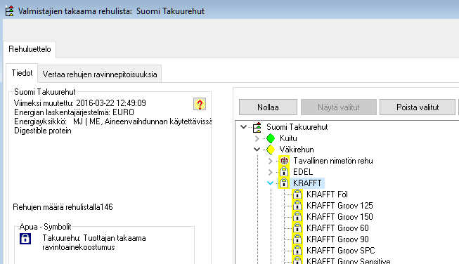Click the KRAFFT Groov 60 padlock icon
The width and height of the screenshot is (459, 264).
coord(297,227)
